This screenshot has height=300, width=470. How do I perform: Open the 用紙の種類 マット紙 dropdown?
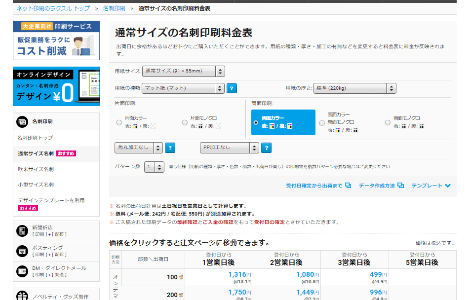tap(183, 88)
